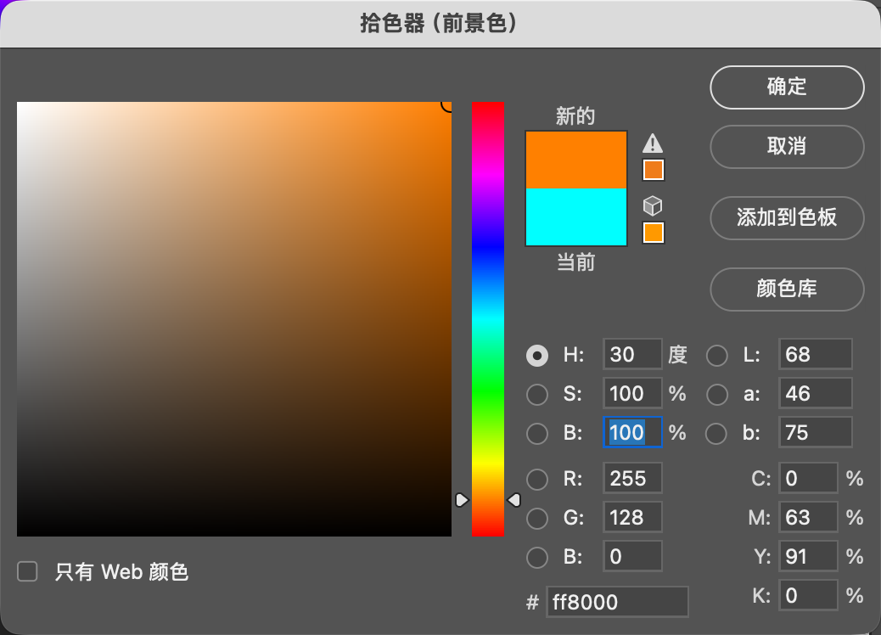881x635 pixels.
Task: Select the L lightness radio button
Action: [717, 356]
